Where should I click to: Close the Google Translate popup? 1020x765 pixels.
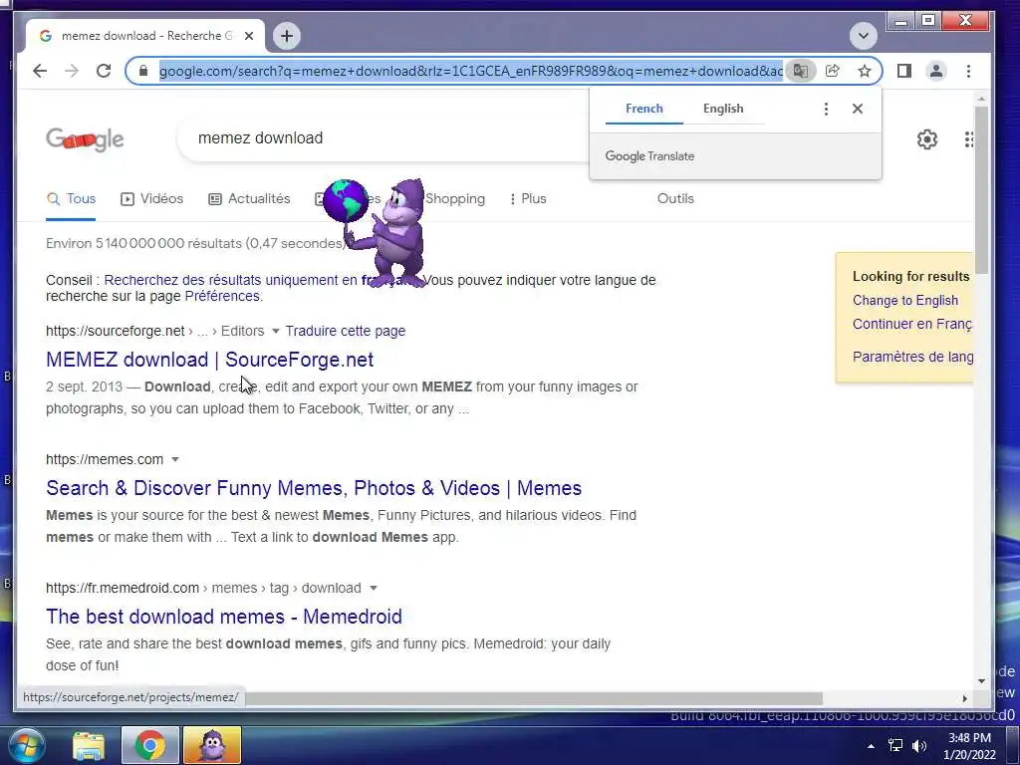(858, 109)
